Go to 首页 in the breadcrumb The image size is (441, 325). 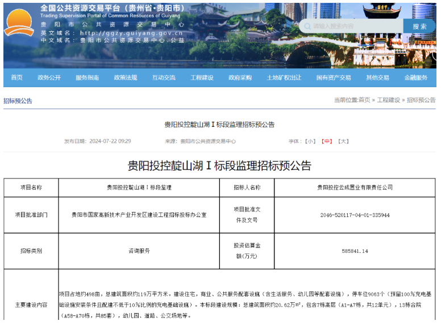(364, 100)
